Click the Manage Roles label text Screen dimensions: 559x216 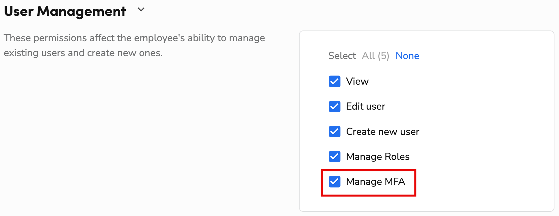[378, 157]
